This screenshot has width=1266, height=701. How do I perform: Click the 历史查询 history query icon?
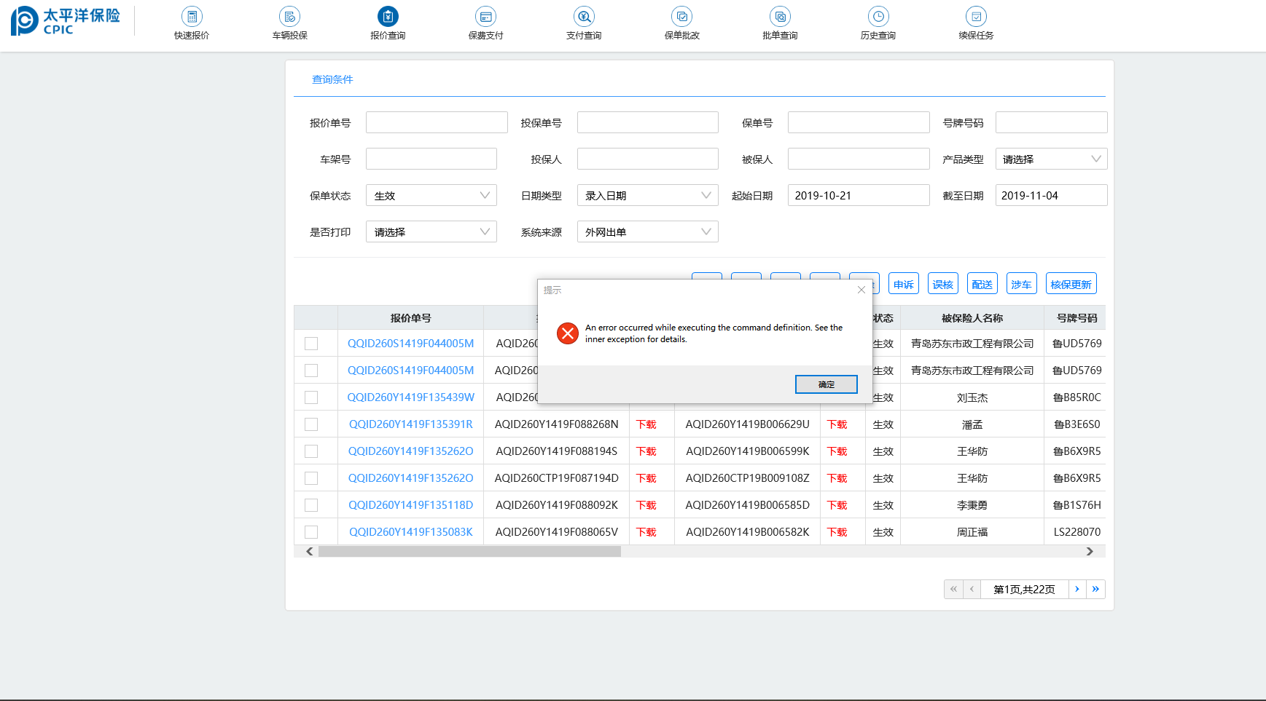[x=878, y=17]
